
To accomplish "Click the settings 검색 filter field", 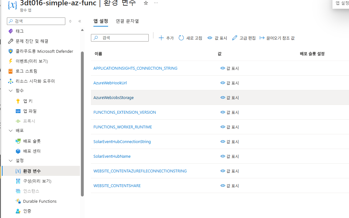I will (120, 38).
